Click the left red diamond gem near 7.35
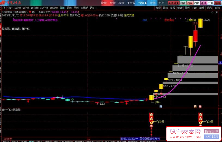The width and height of the screenshot is (222, 142). point(156,94)
